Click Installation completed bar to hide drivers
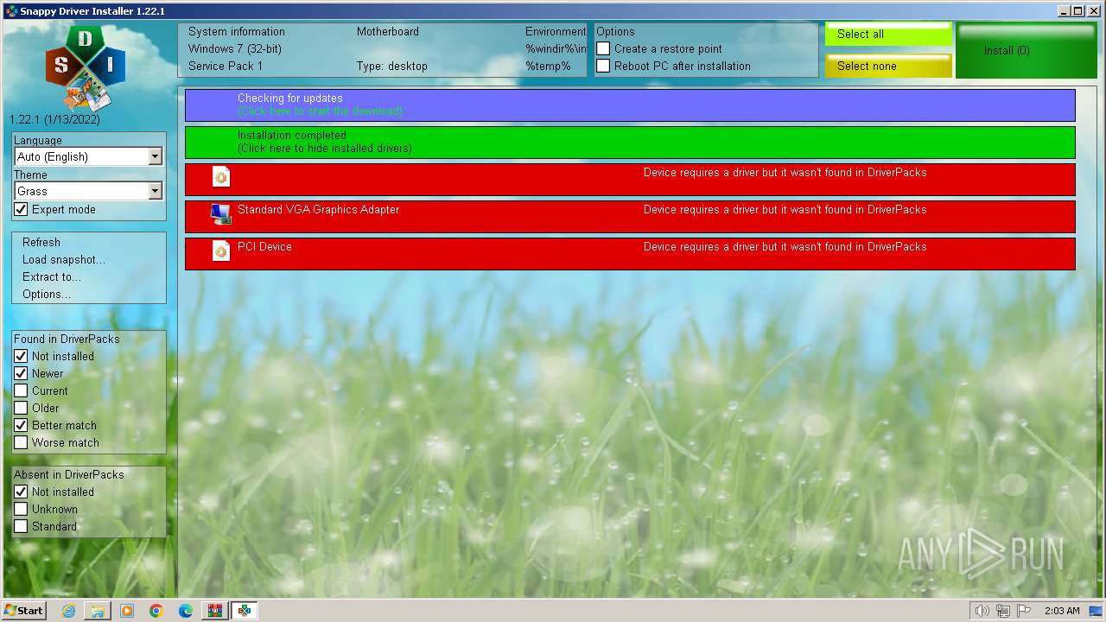Viewport: 1106px width, 622px height. [630, 143]
